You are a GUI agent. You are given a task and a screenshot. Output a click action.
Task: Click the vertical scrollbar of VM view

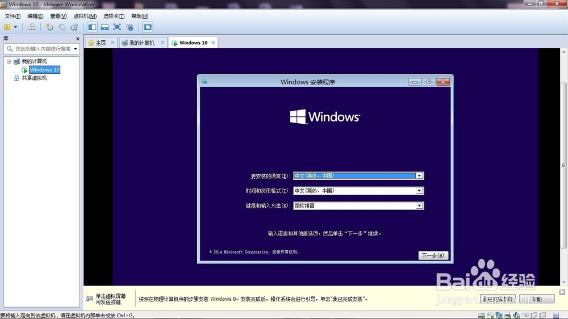click(563, 166)
